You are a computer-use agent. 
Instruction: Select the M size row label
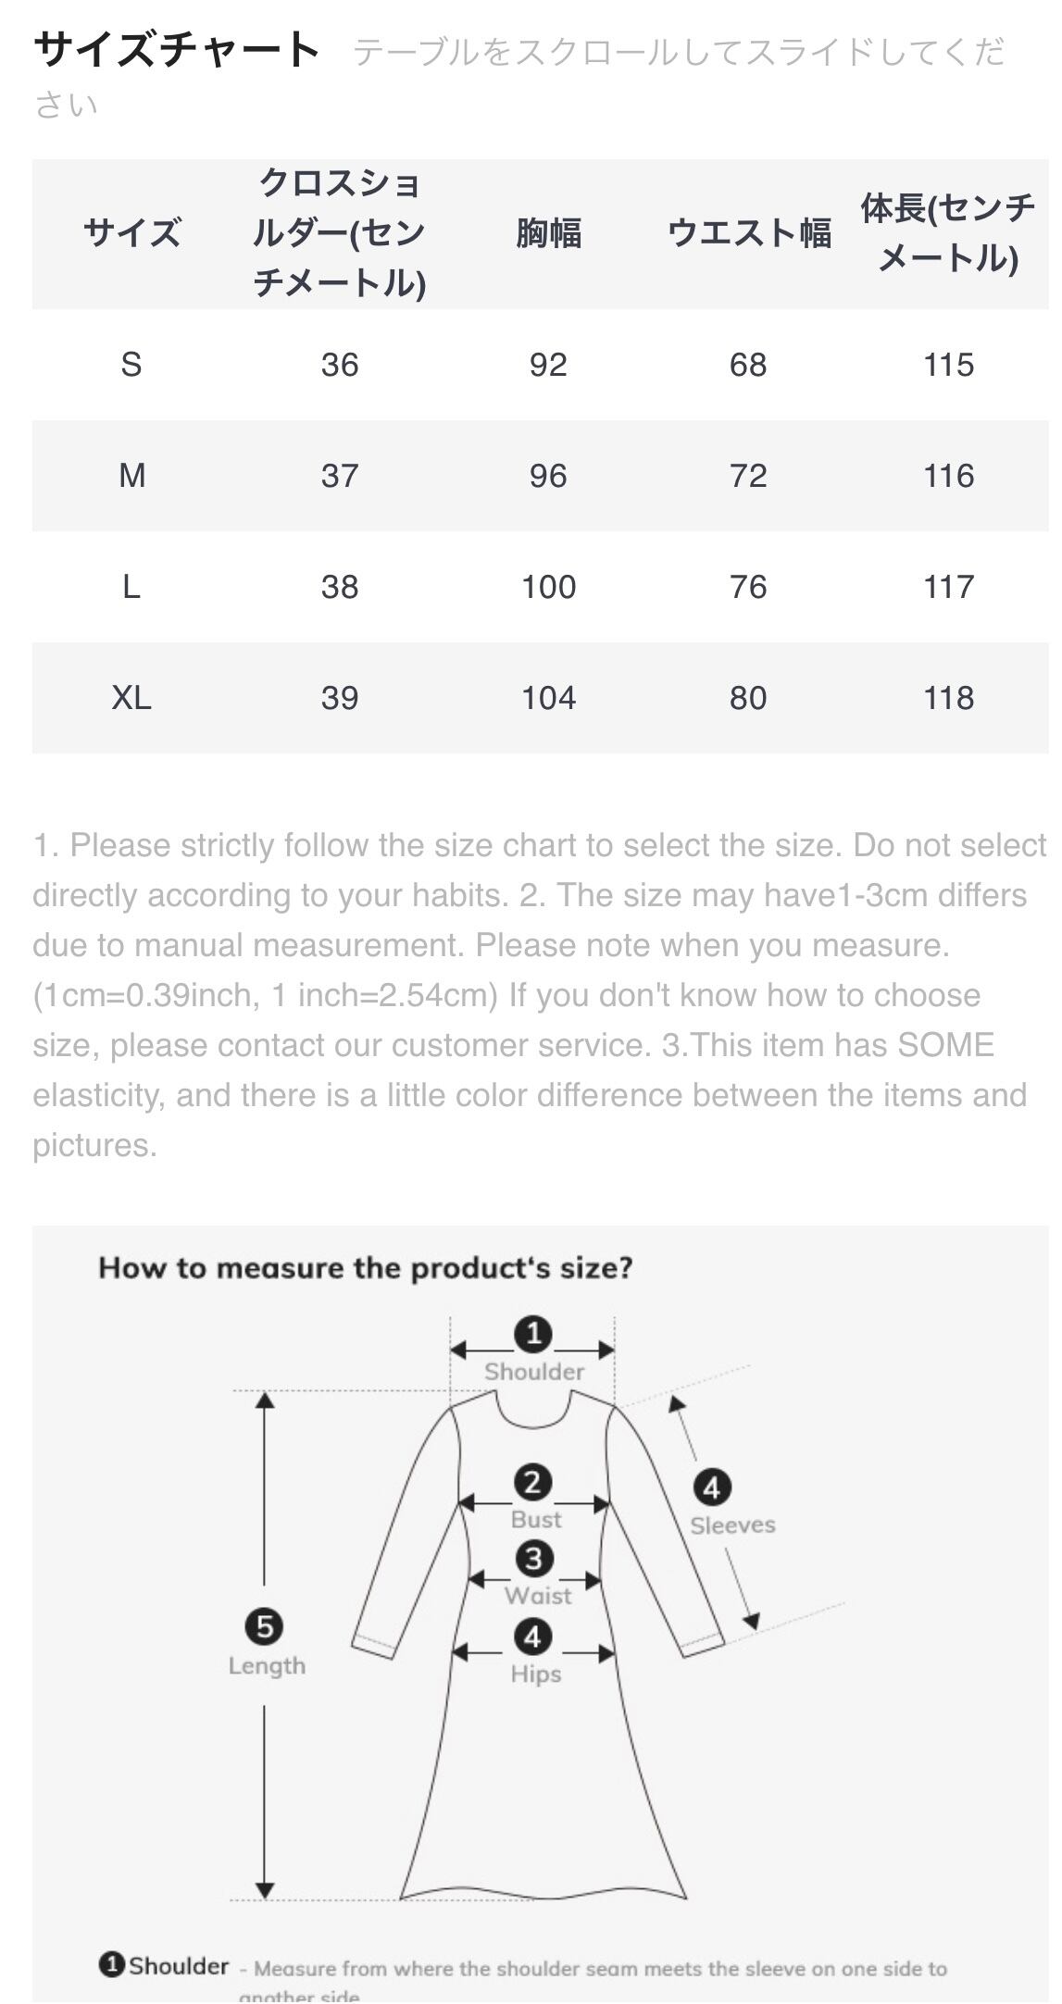click(x=131, y=476)
